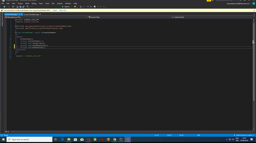The height and width of the screenshot is (143, 256).
Task: Click the Find in Files toolbar icon
Action: [x=75, y=7]
